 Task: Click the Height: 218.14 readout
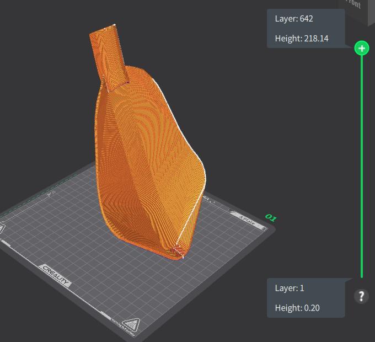302,38
